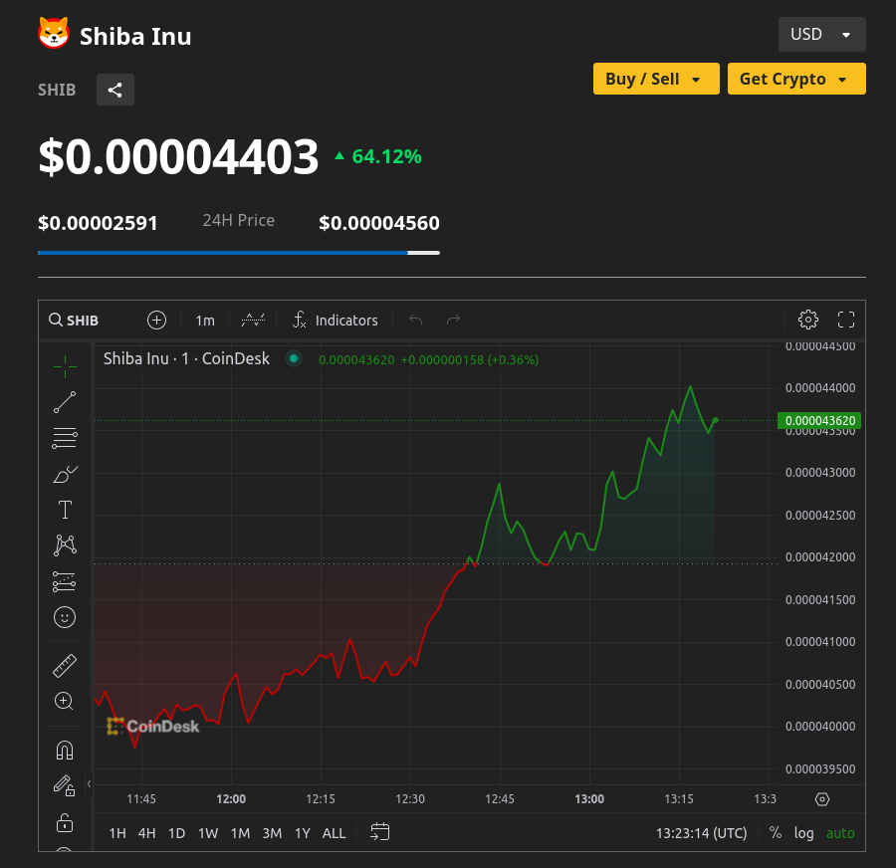Toggle auto scale on chart
Viewport: 896px width, 868px height.
(840, 833)
